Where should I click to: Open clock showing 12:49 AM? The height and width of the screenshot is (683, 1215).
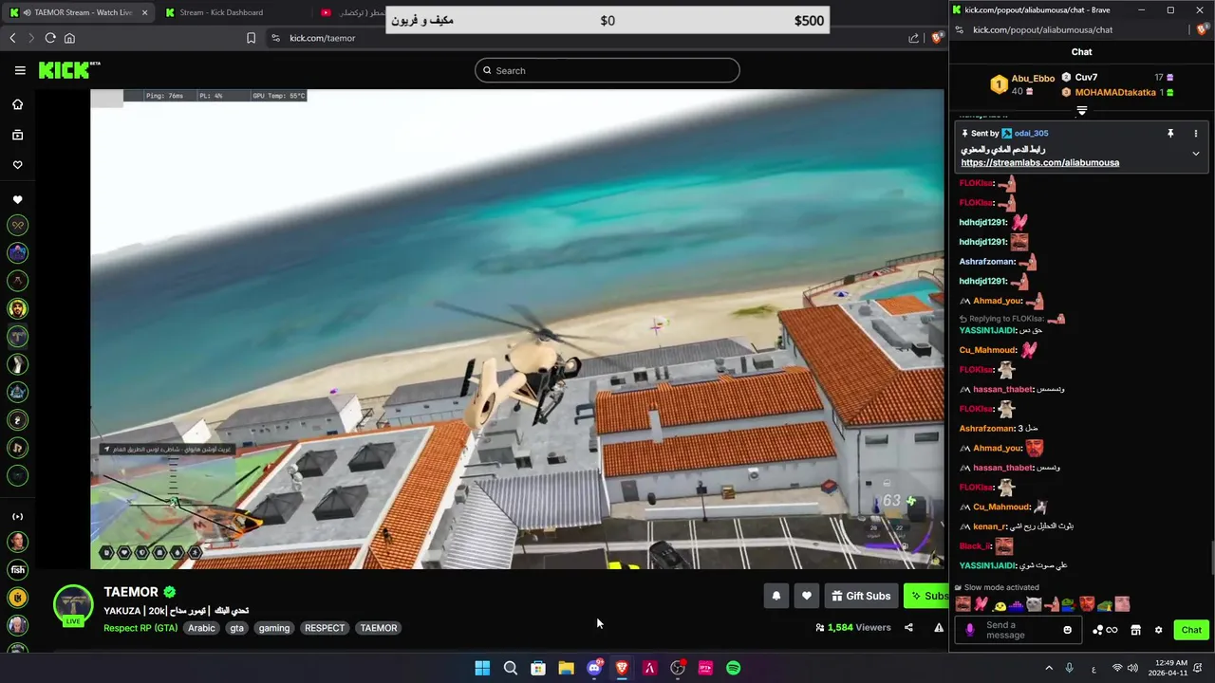tap(1168, 668)
